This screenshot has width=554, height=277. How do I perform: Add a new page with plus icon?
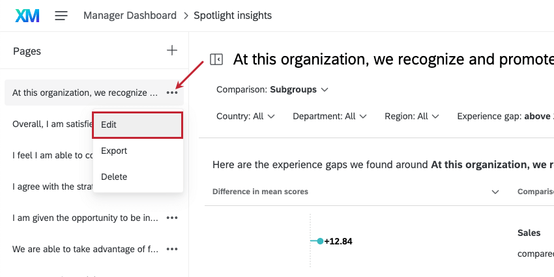(172, 50)
